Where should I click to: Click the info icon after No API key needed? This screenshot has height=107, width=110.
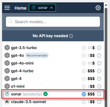click(x=71, y=36)
